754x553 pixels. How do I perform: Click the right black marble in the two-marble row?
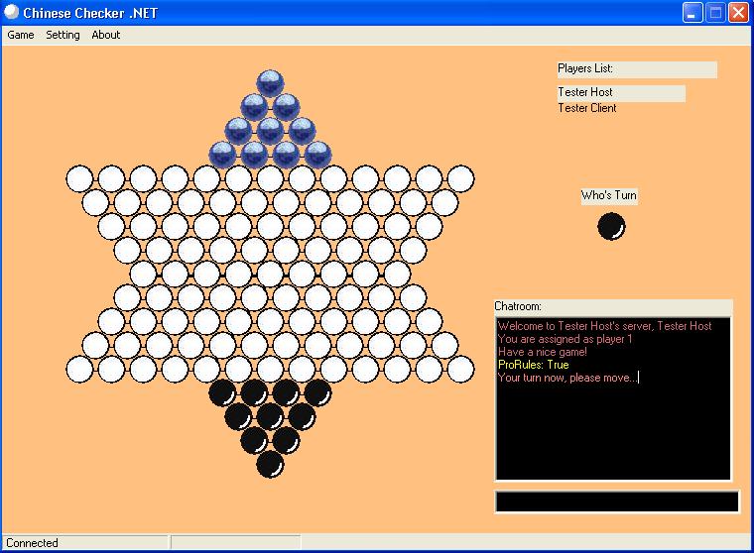286,440
